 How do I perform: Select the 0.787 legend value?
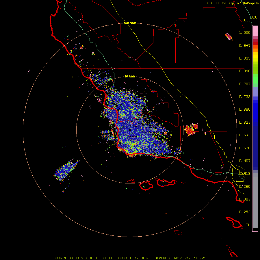click(x=245, y=84)
